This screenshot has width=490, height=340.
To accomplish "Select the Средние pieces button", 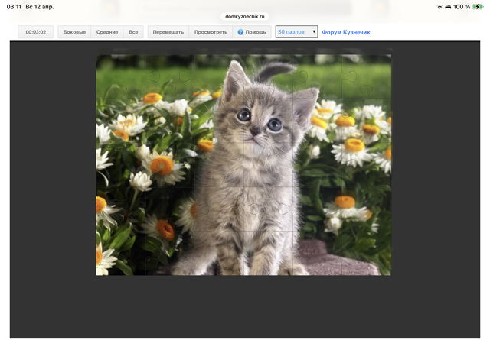I will (107, 33).
